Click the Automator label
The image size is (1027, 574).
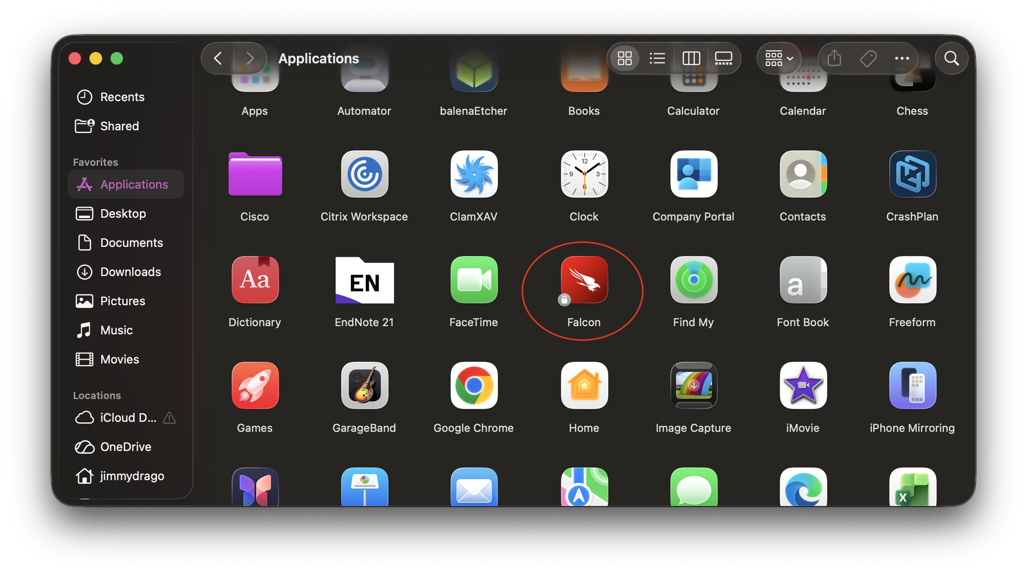coord(364,111)
